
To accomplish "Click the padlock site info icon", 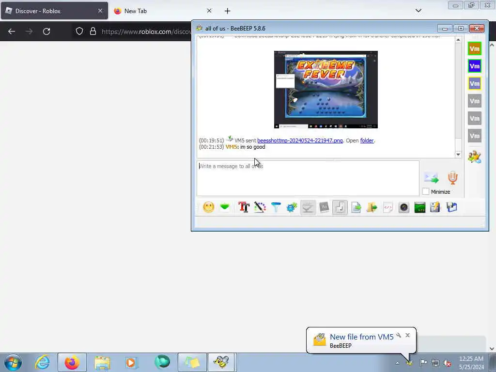I will [93, 31].
